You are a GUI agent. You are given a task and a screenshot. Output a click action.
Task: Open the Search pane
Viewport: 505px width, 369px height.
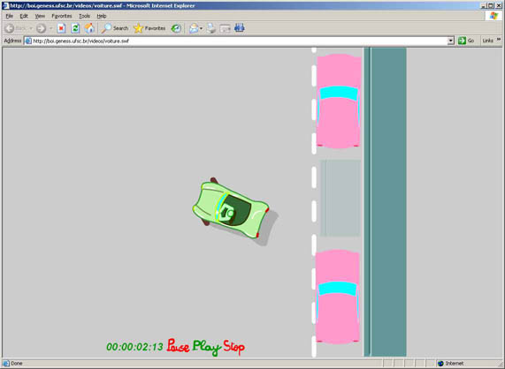tap(115, 28)
